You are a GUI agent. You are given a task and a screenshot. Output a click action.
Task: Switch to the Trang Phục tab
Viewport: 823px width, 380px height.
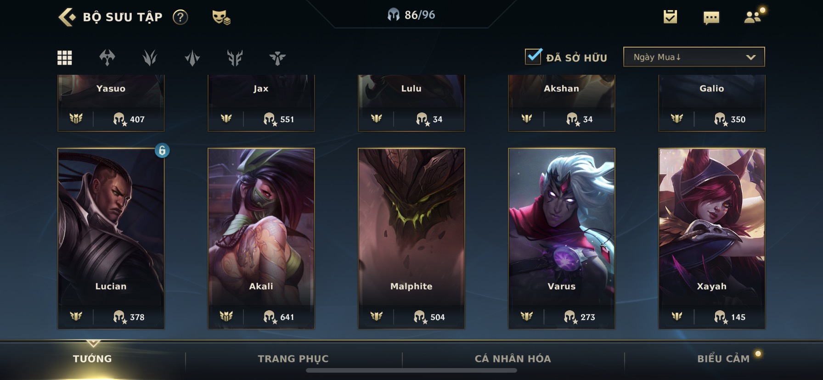(293, 359)
